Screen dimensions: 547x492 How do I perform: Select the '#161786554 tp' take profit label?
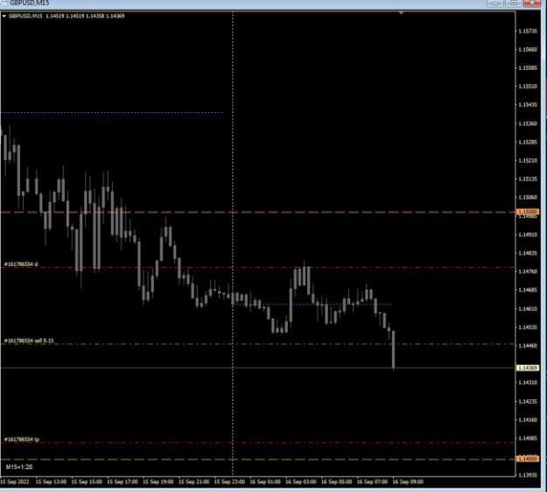[x=22, y=439]
